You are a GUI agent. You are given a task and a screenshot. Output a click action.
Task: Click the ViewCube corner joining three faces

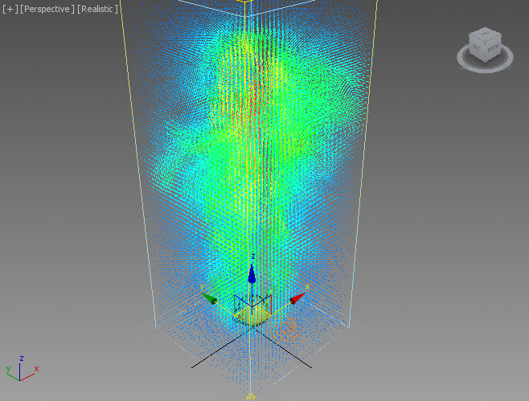coord(486,43)
